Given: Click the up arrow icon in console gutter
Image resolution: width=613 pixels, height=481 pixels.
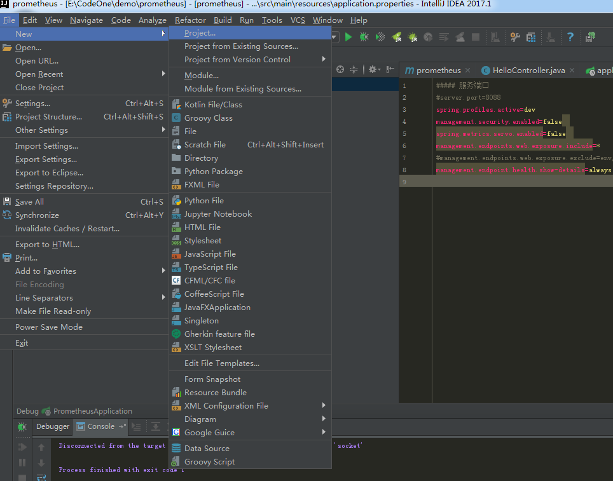Looking at the screenshot, I should click(x=41, y=447).
